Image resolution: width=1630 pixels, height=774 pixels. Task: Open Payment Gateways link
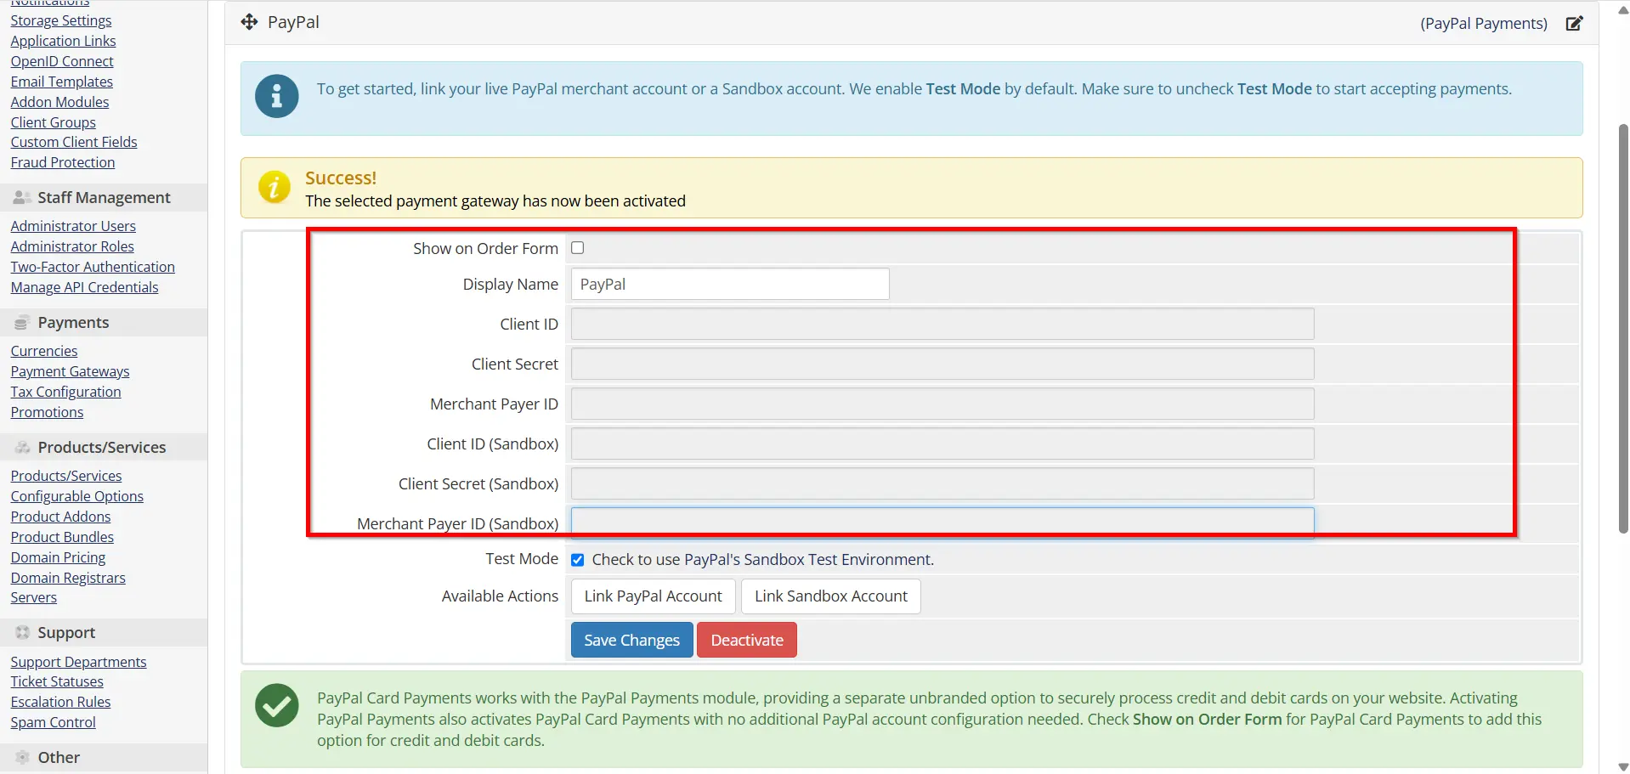point(70,371)
